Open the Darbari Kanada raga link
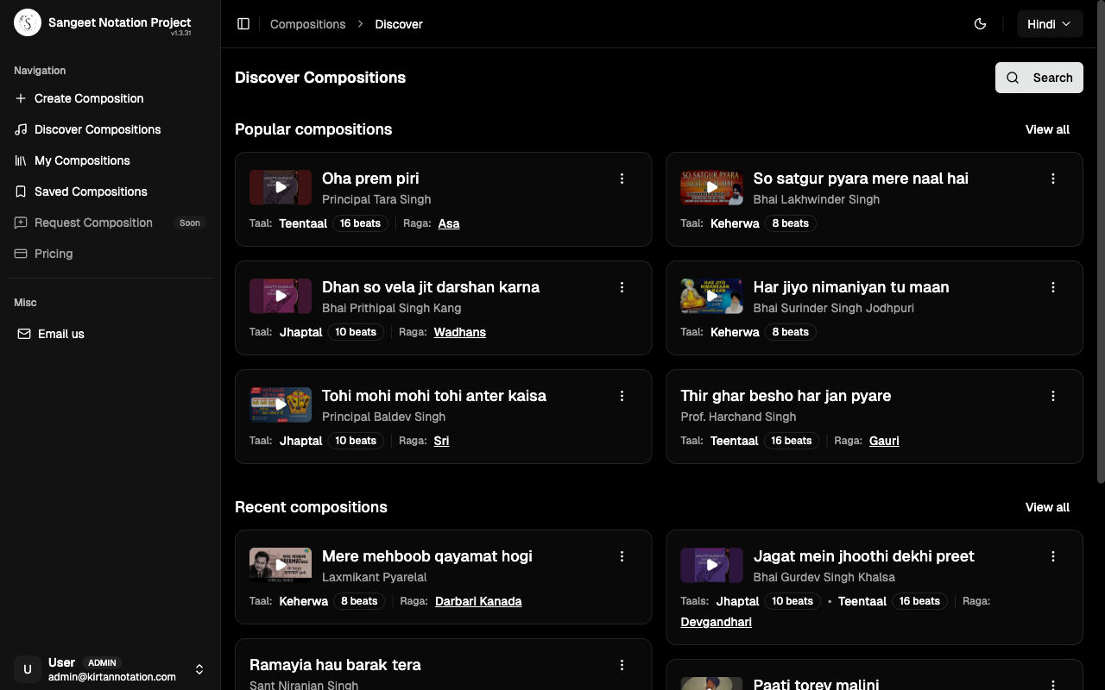This screenshot has width=1105, height=690. pos(478,601)
